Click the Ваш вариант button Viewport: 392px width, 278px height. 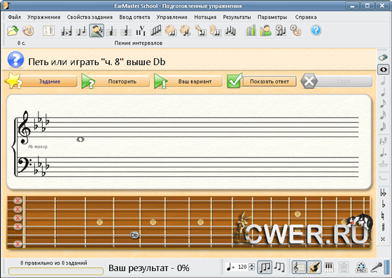click(x=188, y=81)
